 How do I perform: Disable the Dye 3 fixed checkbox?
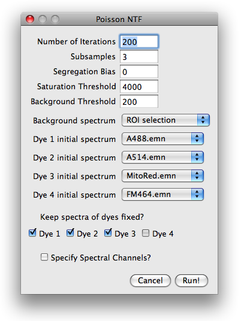[108, 233]
